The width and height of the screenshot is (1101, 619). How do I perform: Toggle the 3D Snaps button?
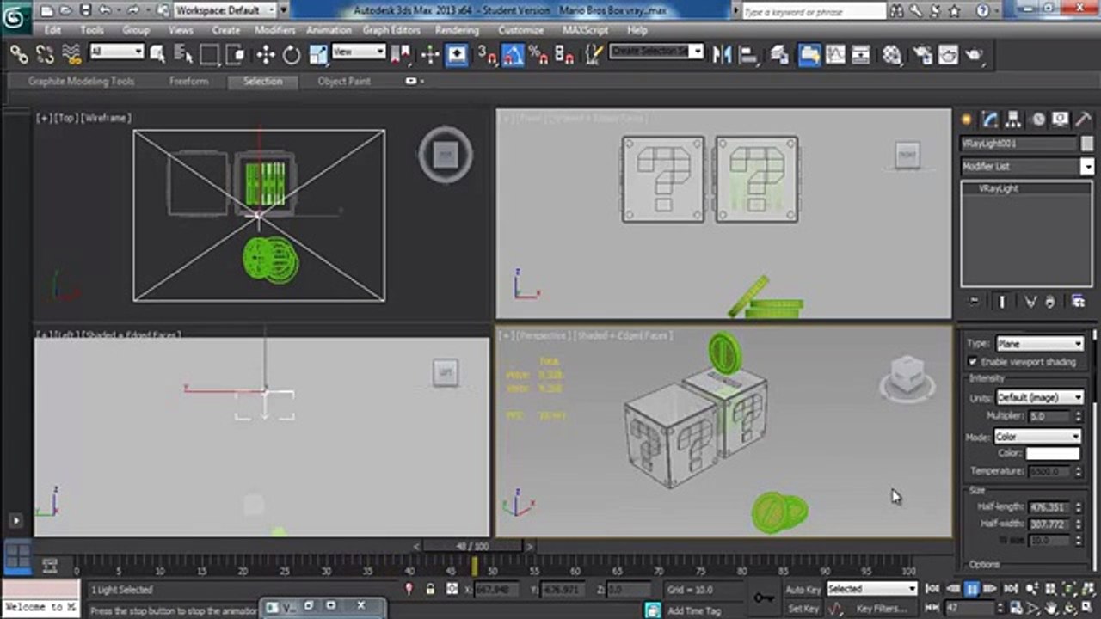point(486,55)
